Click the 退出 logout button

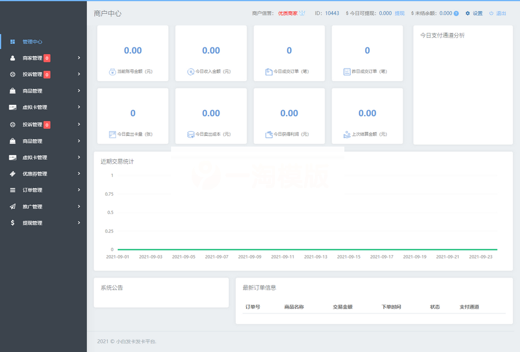coord(500,12)
